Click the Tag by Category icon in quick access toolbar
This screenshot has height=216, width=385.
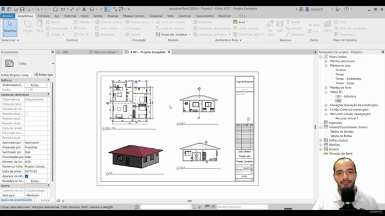[x=78, y=10]
